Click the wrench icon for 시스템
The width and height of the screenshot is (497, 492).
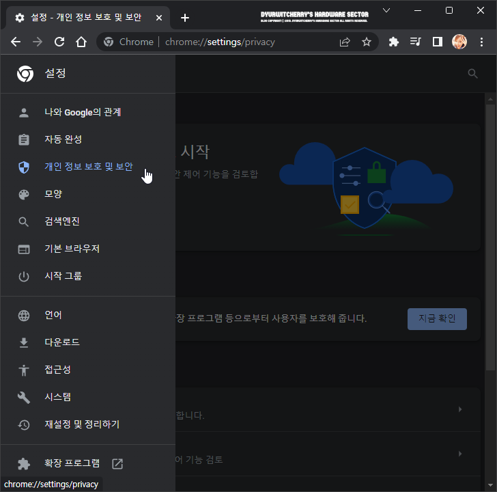click(x=24, y=398)
